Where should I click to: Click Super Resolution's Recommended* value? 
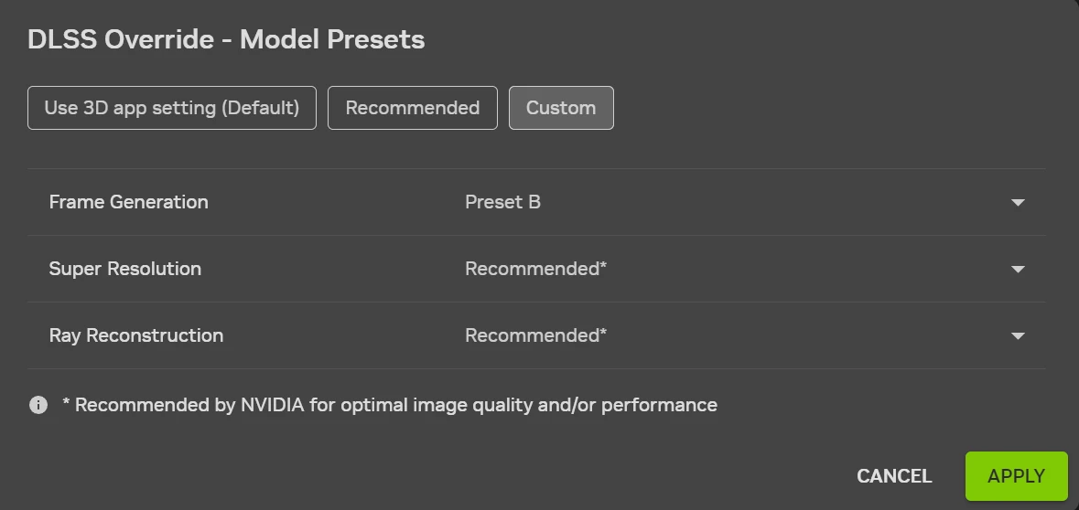[x=535, y=269]
